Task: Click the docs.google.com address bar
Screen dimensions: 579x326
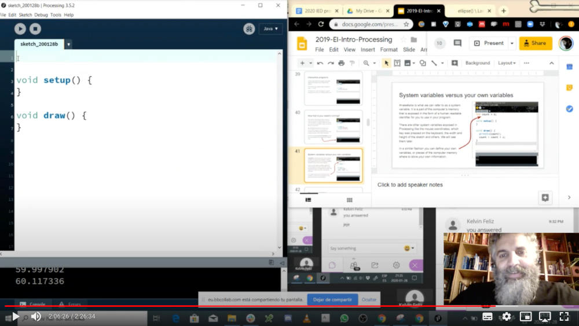Action: coord(369,24)
